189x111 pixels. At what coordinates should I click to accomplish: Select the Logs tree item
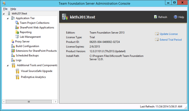click(x=19, y=60)
